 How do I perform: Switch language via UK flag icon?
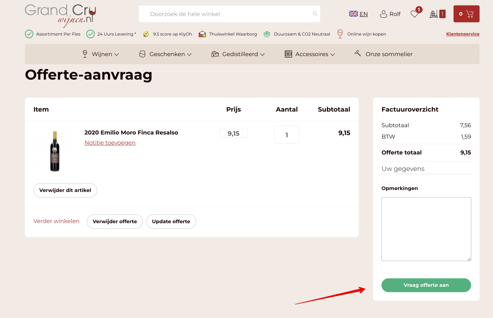click(x=353, y=14)
